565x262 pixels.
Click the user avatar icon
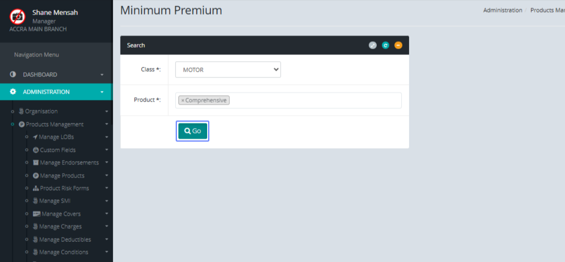click(x=18, y=17)
